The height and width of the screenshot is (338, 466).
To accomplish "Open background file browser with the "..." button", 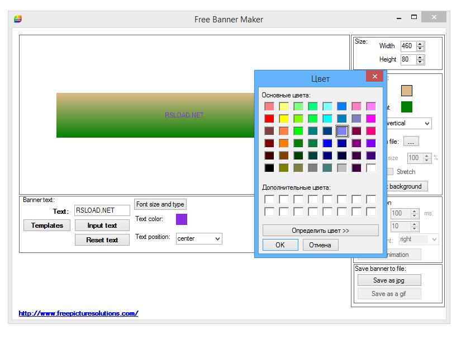I will coord(411,141).
